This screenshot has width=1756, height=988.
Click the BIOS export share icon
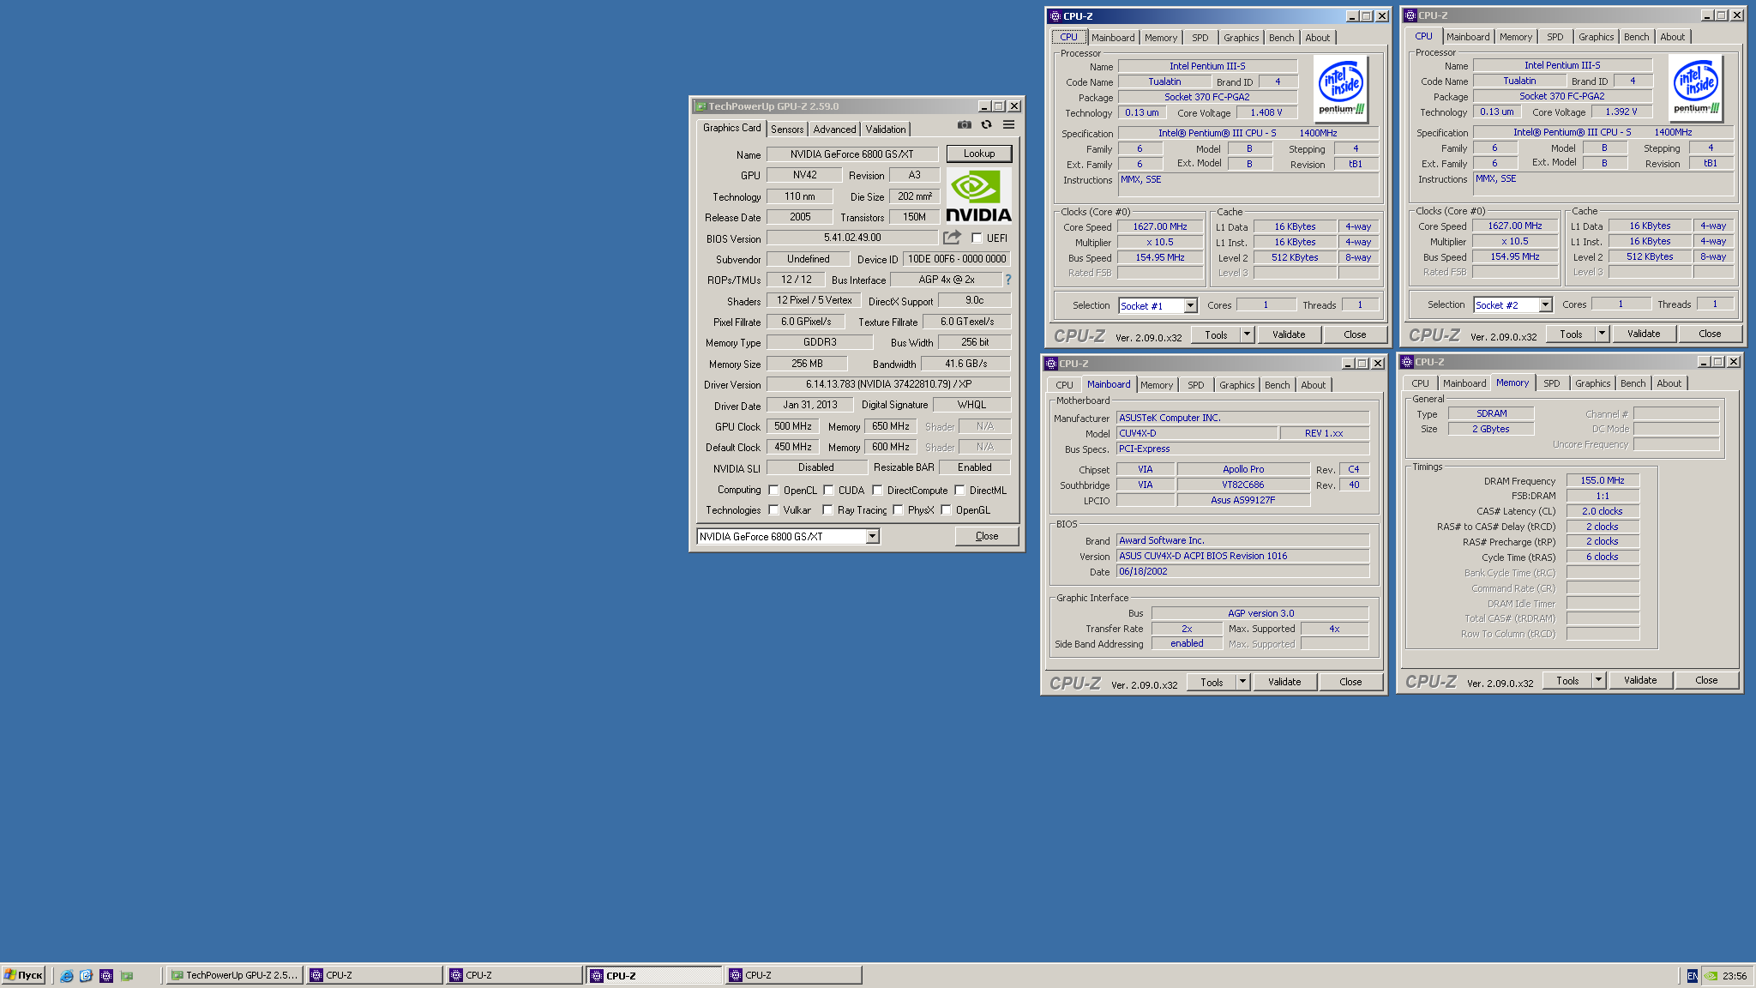coord(953,238)
